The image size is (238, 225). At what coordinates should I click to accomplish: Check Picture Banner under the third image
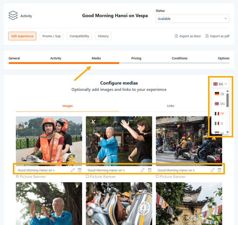[x=157, y=177]
